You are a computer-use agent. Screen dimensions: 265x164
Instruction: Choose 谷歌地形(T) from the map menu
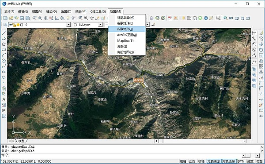coord(127,29)
